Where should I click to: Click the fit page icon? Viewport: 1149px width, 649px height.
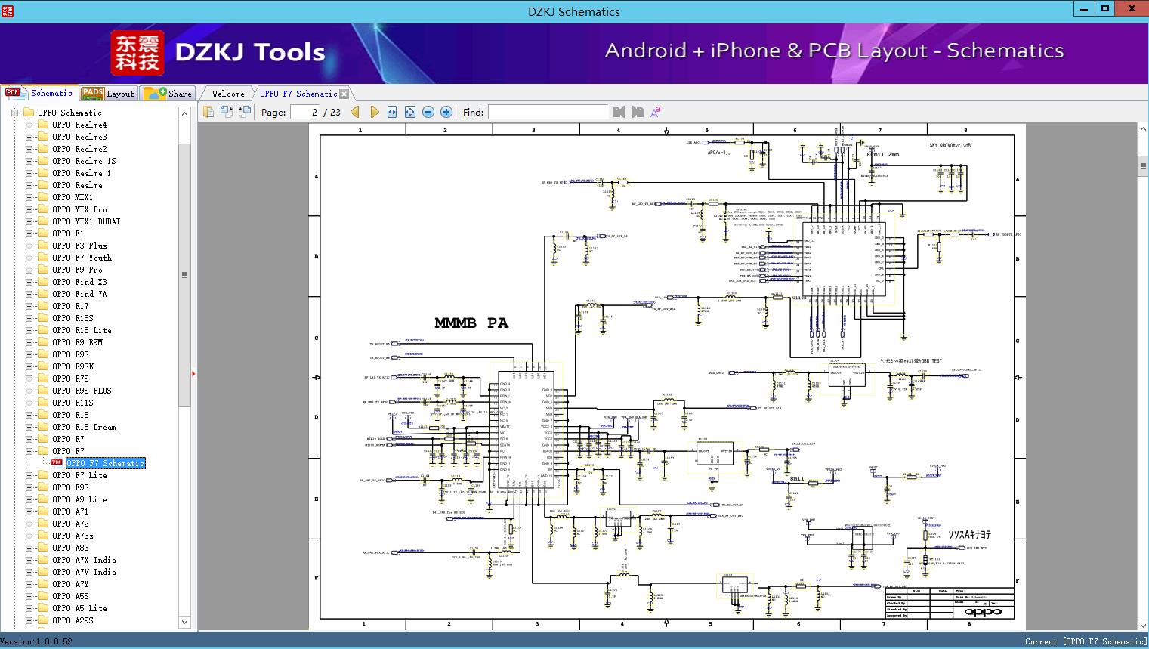tap(410, 112)
